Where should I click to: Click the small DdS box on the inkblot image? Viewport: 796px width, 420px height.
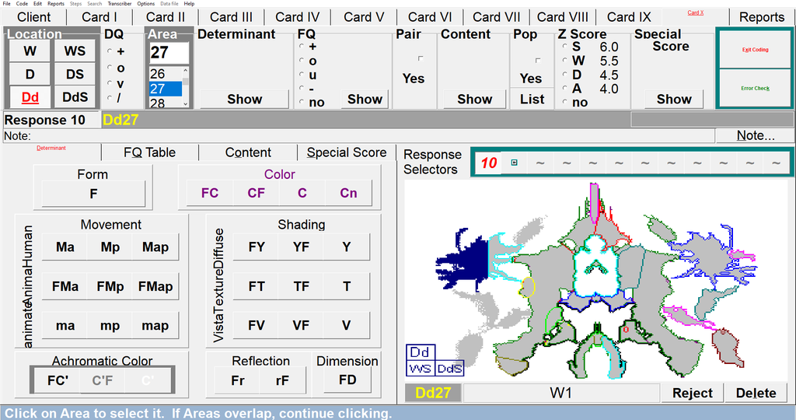coord(449,368)
